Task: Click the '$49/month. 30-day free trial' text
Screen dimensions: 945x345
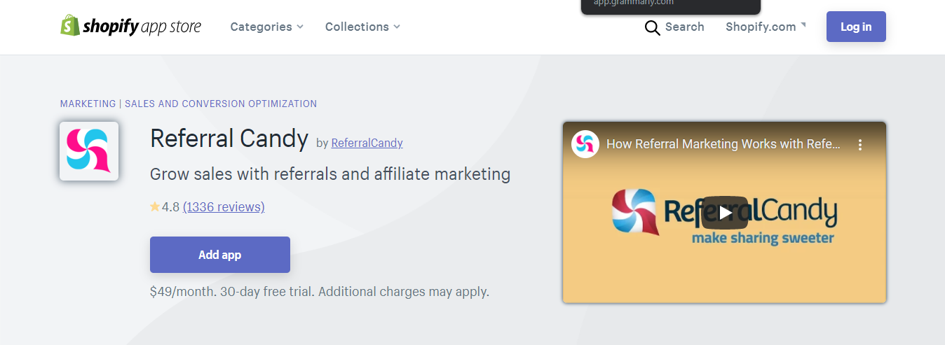Action: coord(320,292)
